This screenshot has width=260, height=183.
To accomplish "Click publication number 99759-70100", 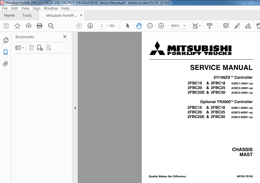I will pyautogui.click(x=245, y=176).
